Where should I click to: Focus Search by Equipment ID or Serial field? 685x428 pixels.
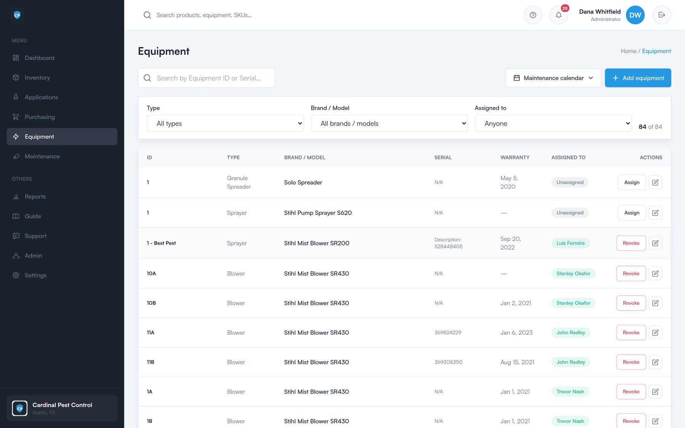206,78
